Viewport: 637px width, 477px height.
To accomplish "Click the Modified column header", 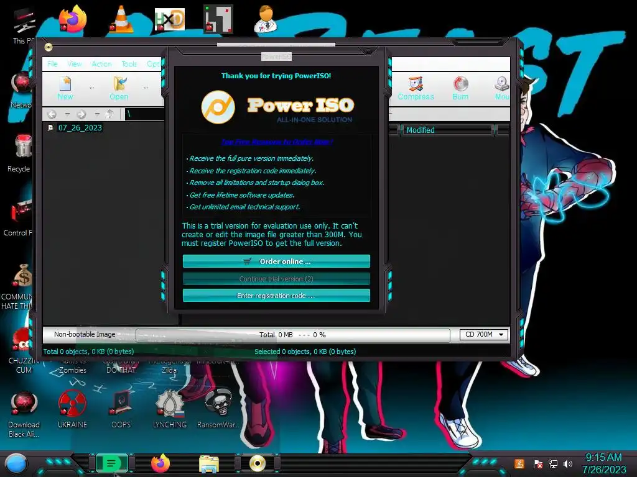I will (447, 130).
